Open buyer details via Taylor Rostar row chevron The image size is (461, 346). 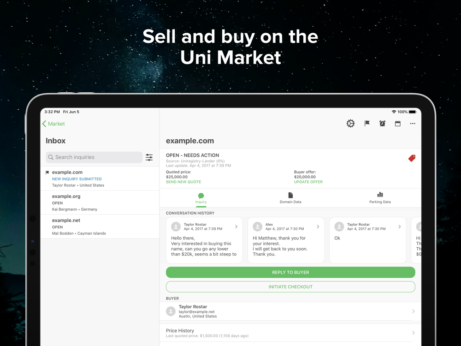click(414, 311)
